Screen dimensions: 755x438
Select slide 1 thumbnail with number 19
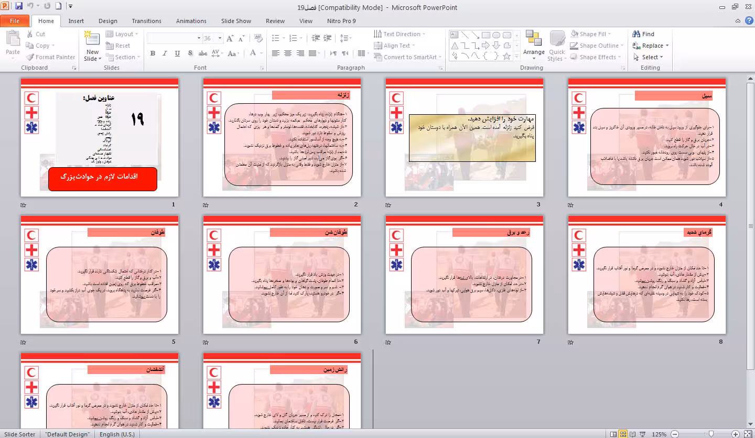tap(100, 137)
